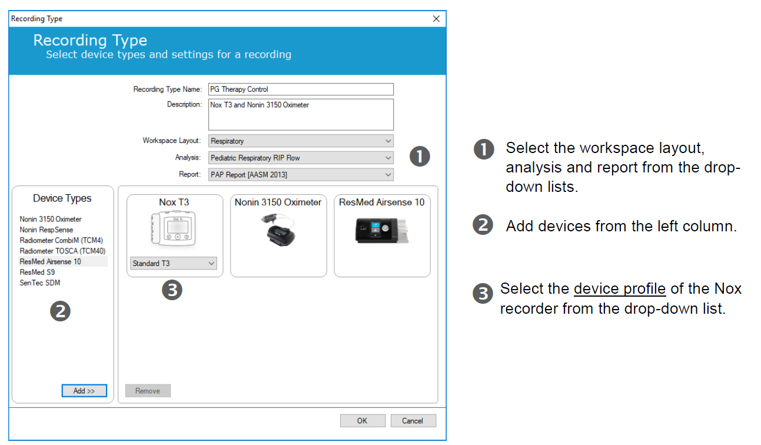Open the Report dropdown
The width and height of the screenshot is (761, 445).
301,174
